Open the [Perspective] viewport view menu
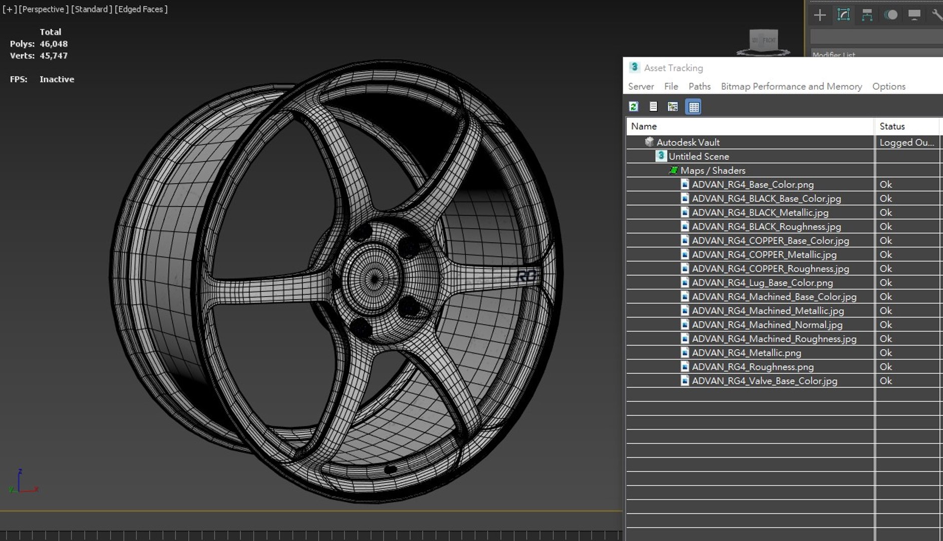 (44, 9)
